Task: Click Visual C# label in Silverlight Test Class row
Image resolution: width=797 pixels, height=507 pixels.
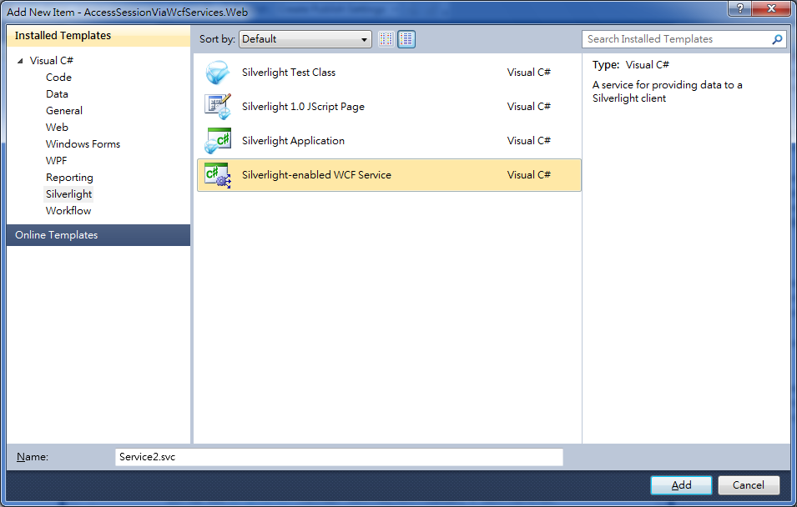Action: pyautogui.click(x=528, y=73)
